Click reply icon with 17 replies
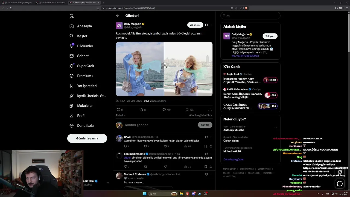350x197 pixels. tap(118, 110)
